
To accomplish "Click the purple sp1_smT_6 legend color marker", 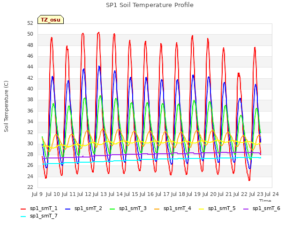I will (246, 209).
